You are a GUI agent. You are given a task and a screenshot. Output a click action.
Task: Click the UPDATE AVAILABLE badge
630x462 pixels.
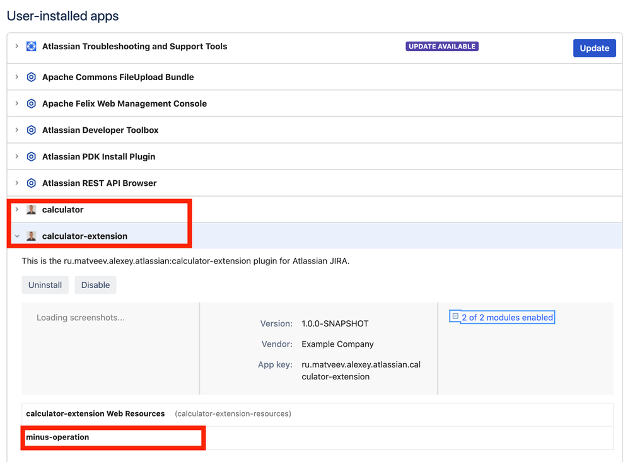click(442, 47)
